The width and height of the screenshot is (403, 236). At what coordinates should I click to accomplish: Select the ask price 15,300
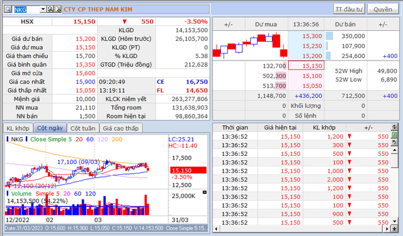312,36
